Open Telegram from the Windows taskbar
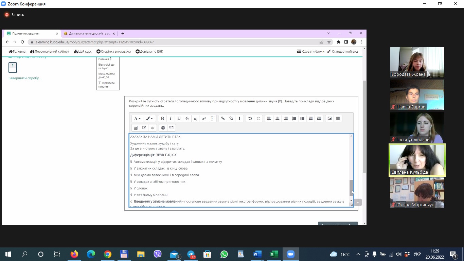 [191, 254]
